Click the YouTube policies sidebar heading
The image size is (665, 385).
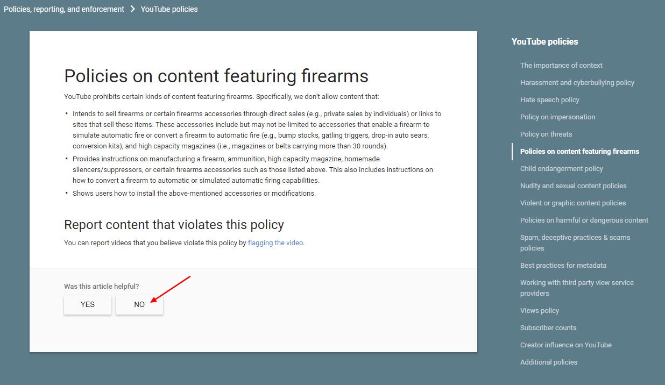tap(544, 42)
